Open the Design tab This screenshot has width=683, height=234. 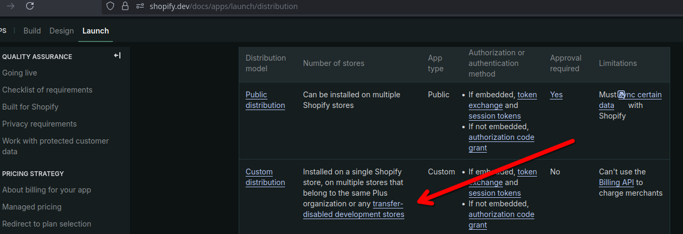pos(61,31)
